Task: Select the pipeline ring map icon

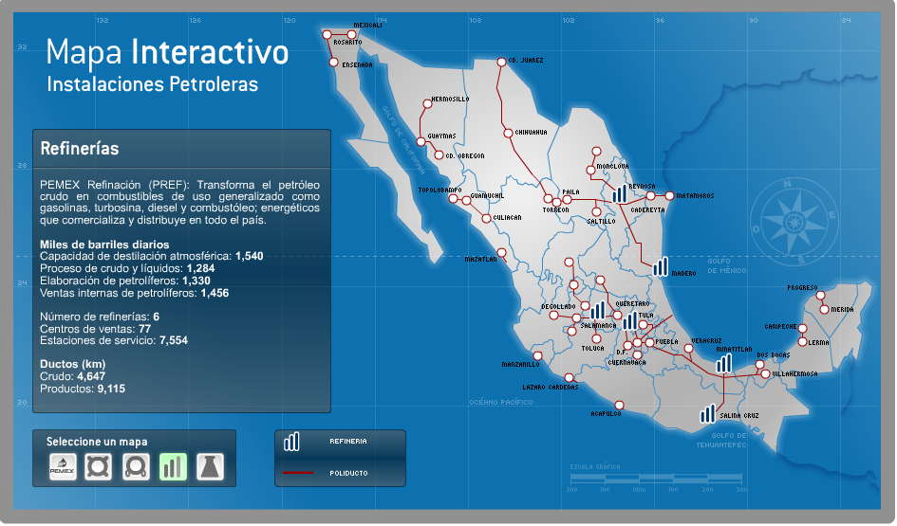Action: (x=136, y=466)
